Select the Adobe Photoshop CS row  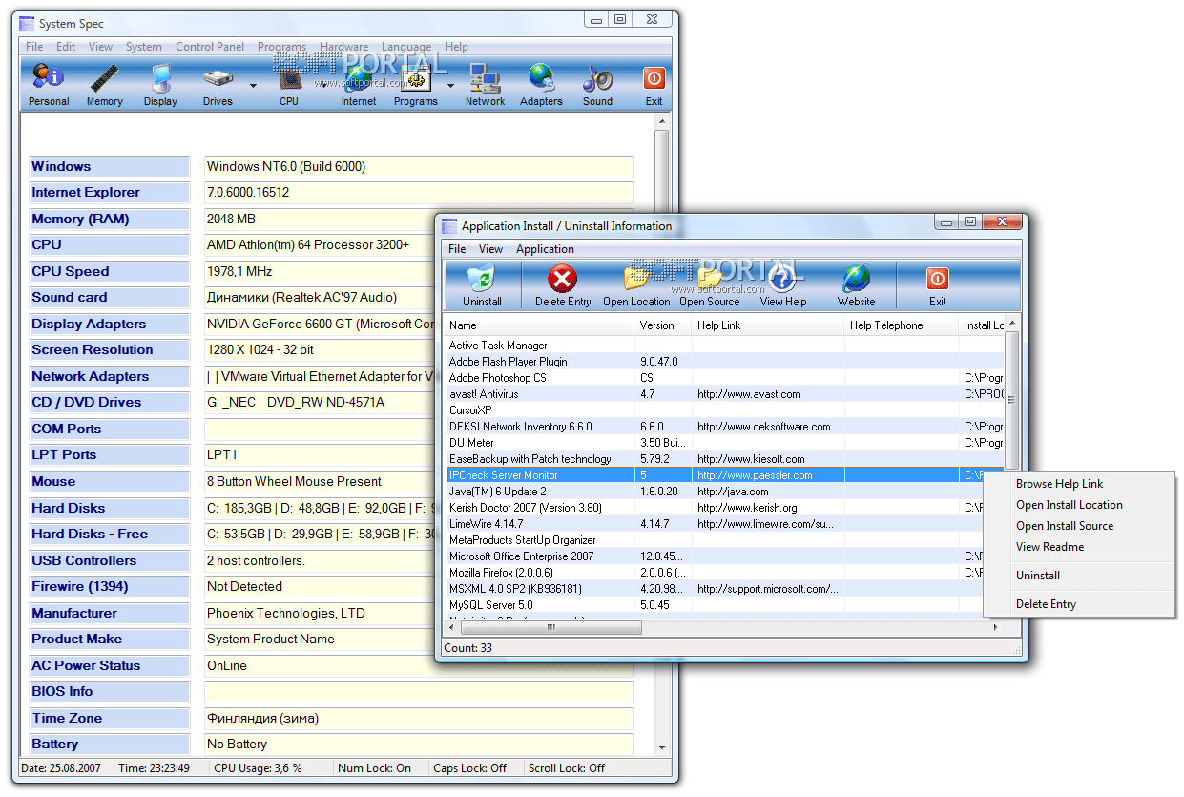pos(725,378)
